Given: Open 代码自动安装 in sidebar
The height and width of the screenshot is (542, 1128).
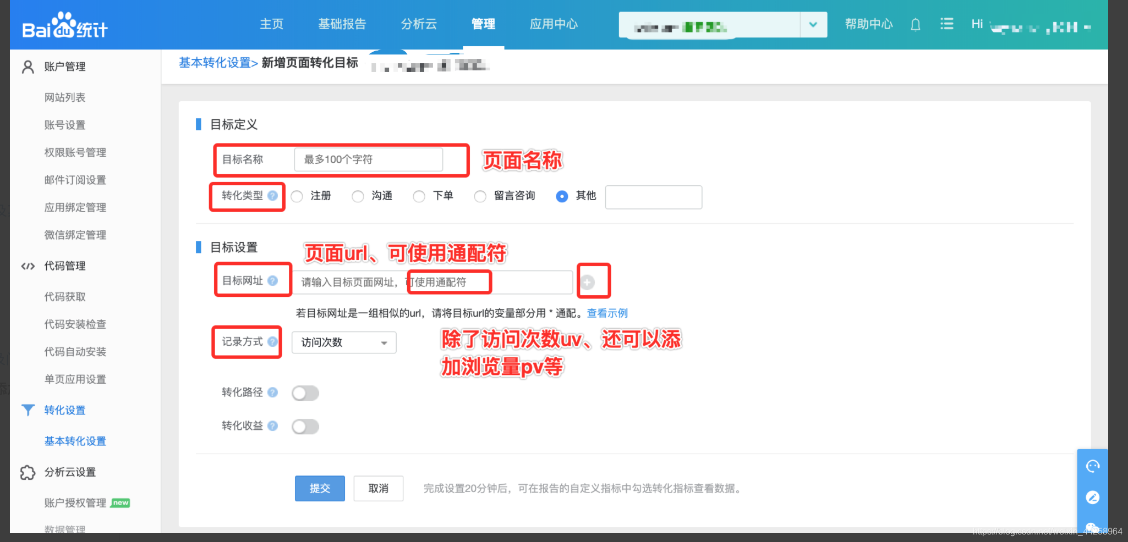Looking at the screenshot, I should pos(75,352).
